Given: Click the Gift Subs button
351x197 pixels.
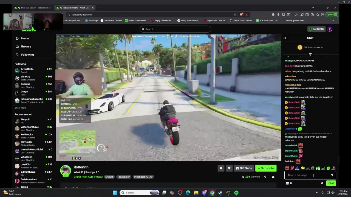Looking at the screenshot, I should pos(244,168).
